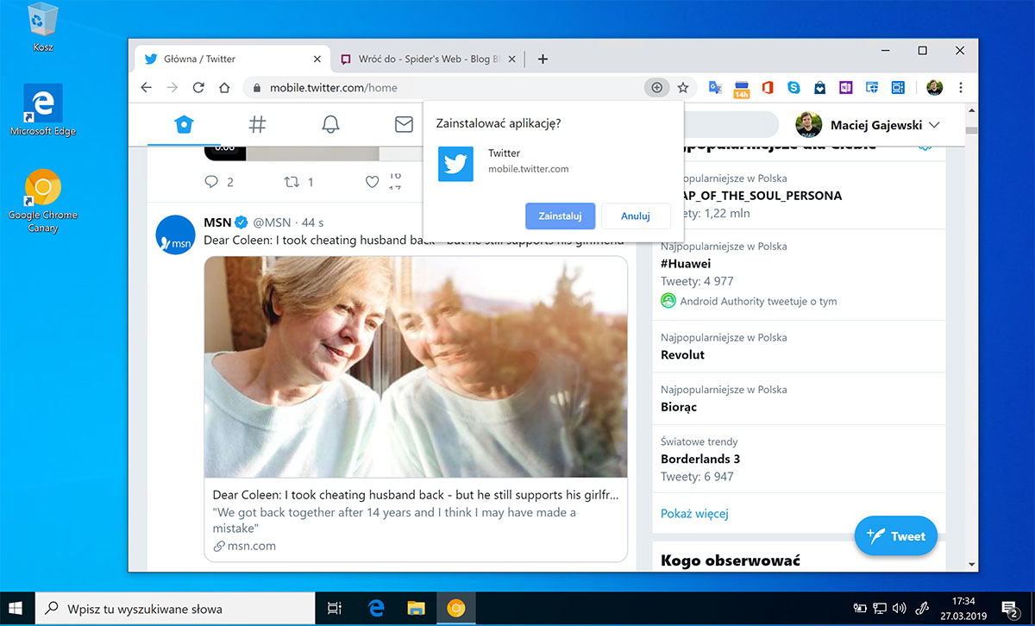1035x626 pixels.
Task: Select Microsoft Edge desktop shortcut
Action: (x=43, y=110)
